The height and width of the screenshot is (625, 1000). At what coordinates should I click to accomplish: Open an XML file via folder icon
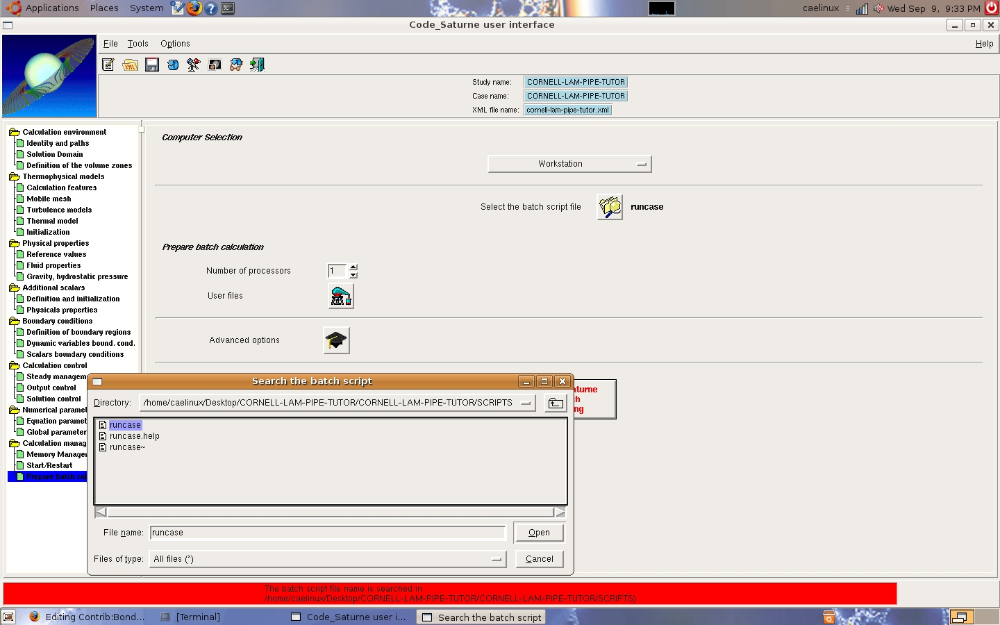point(130,65)
